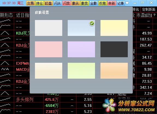Choose the orange peach skin swatch

tap(114, 71)
